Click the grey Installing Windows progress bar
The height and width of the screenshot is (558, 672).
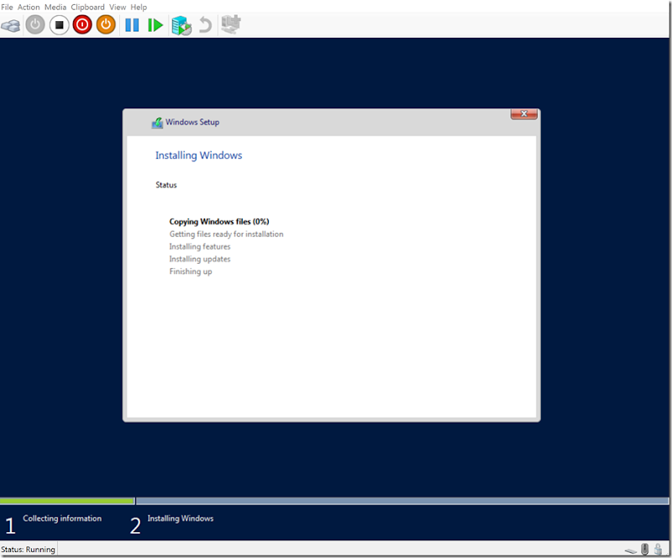click(x=402, y=501)
